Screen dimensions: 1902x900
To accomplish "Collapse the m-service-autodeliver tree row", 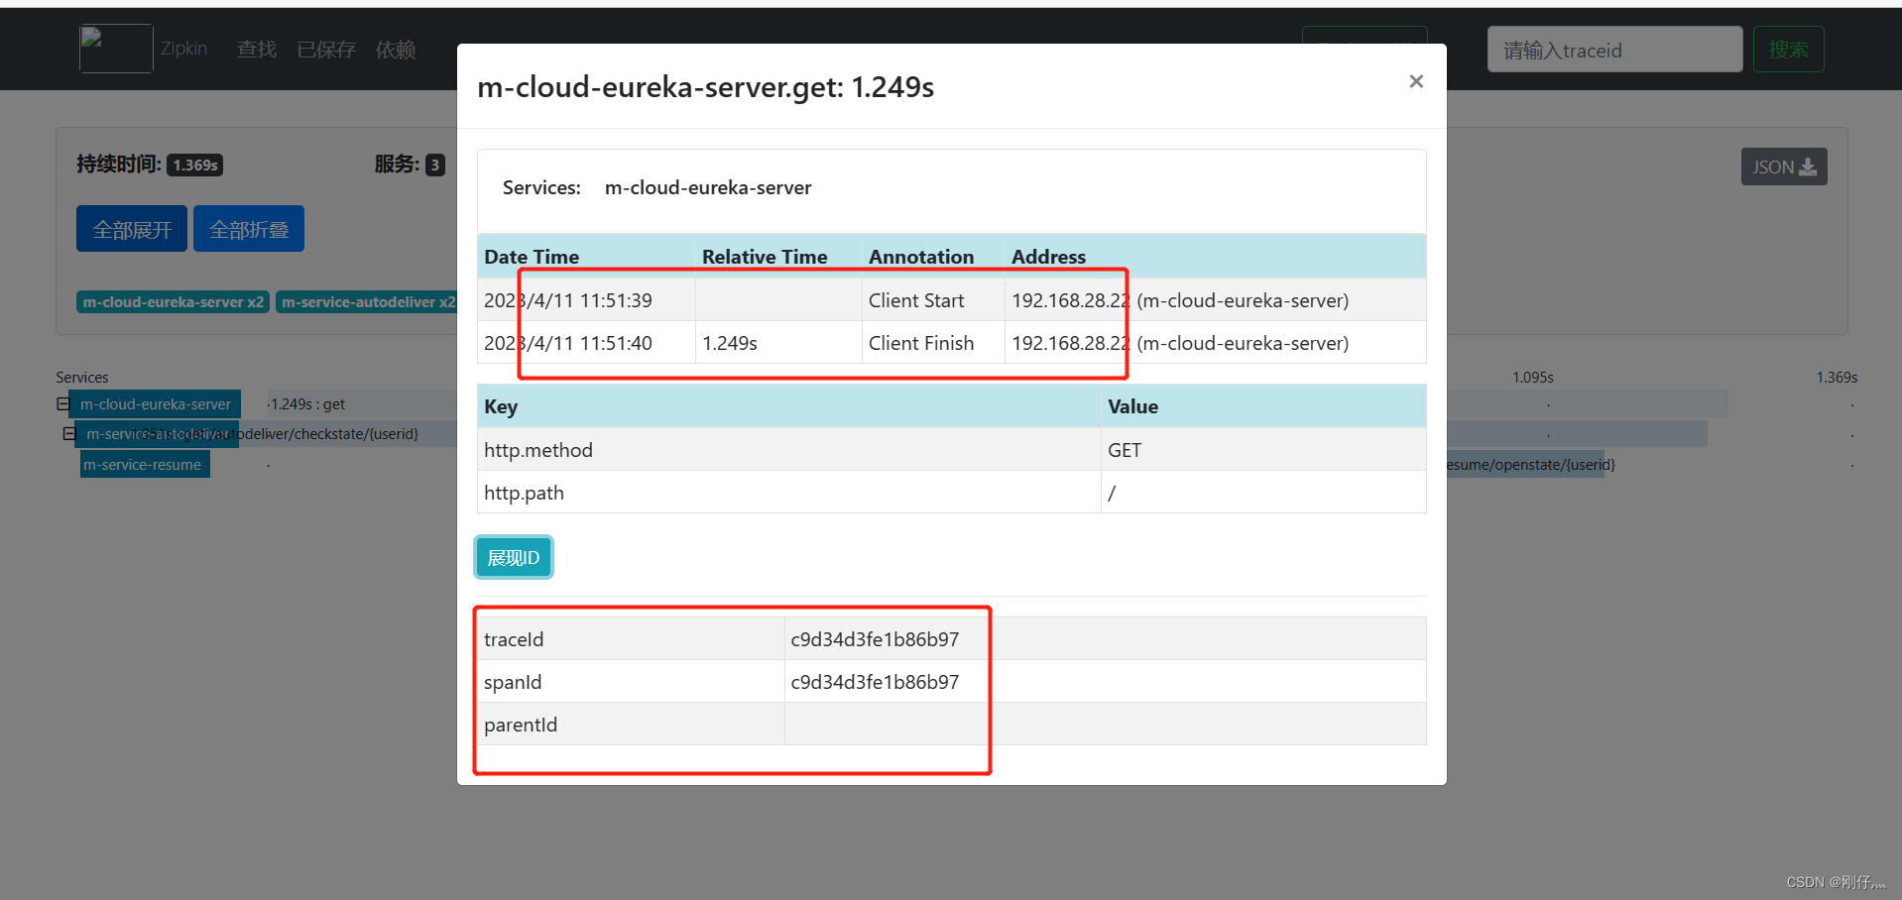I will coord(68,434).
